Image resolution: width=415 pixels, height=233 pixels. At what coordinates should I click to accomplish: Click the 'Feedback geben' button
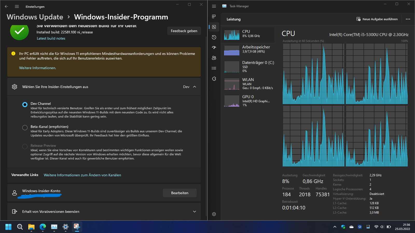184,31
